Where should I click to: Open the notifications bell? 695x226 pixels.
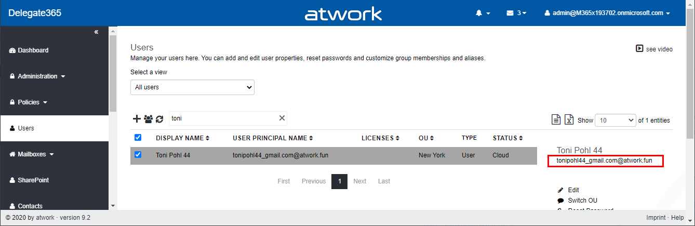click(483, 13)
